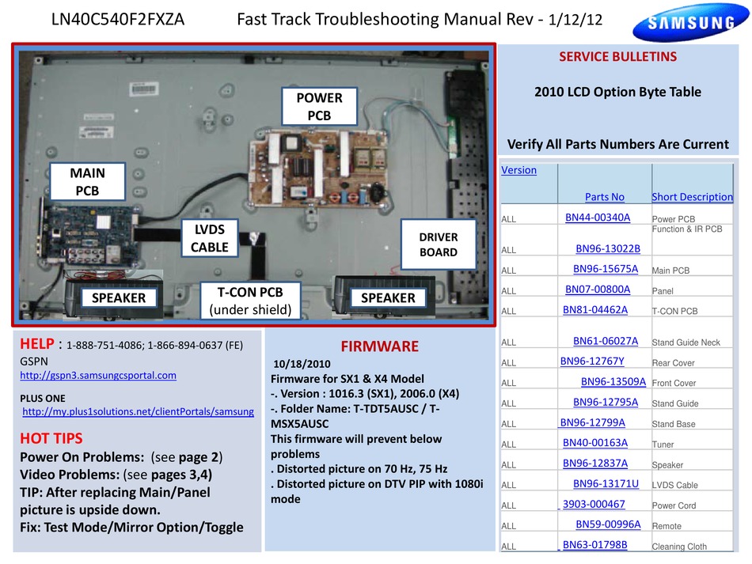Click 'Fast Track Troubleshooting Manual Rev' title
This screenshot has height=564, width=752.
coord(385,20)
